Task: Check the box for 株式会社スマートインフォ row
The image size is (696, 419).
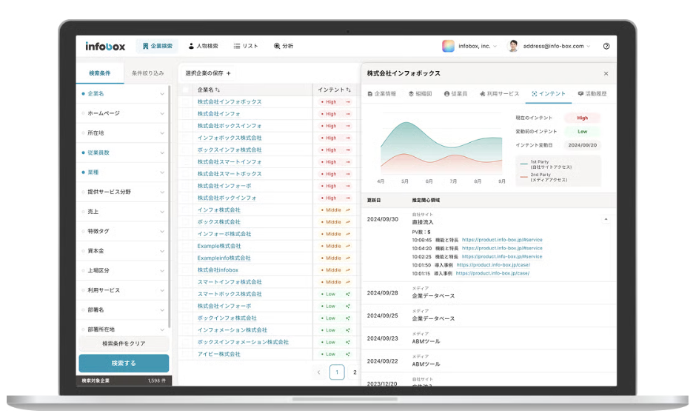Action: (x=186, y=162)
